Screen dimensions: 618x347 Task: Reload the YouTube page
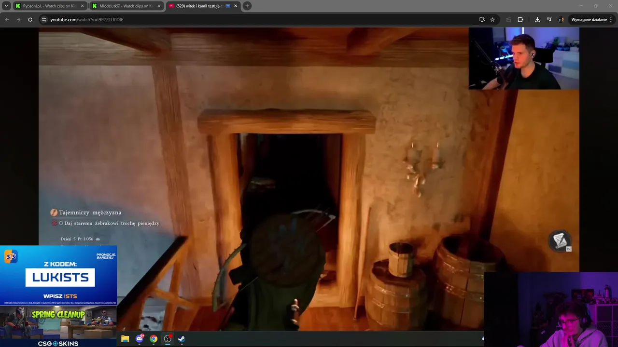(30, 19)
